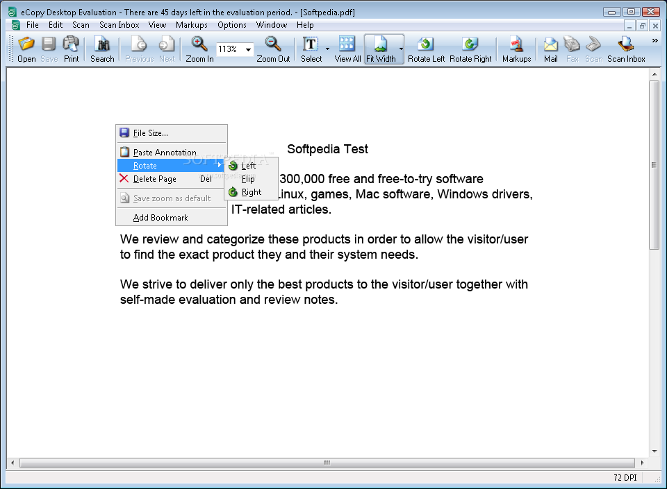Click the eCopy title bar application icon

[13, 12]
